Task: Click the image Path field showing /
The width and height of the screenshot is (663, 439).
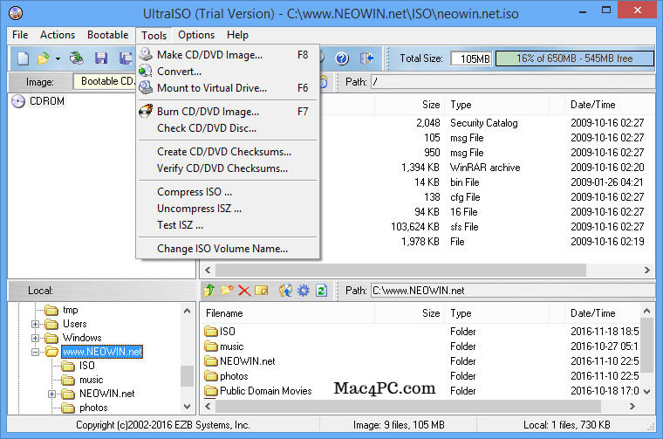Action: pyautogui.click(x=513, y=82)
